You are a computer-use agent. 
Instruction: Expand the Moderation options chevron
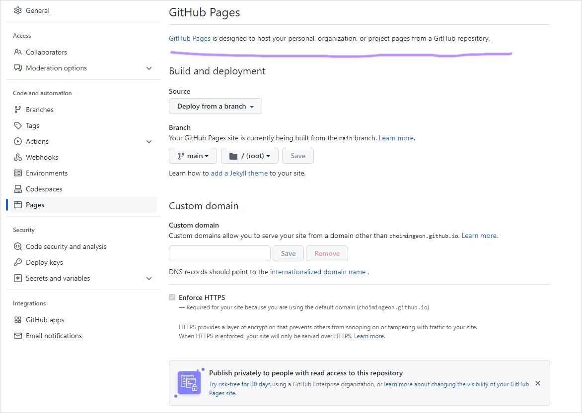149,68
